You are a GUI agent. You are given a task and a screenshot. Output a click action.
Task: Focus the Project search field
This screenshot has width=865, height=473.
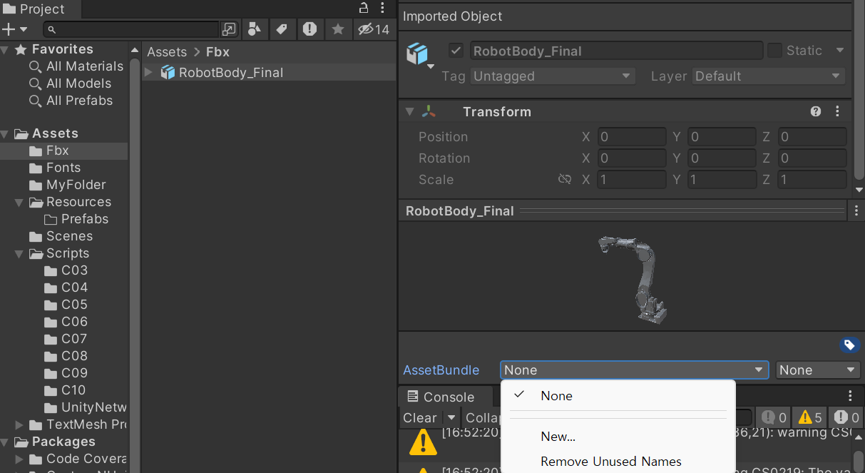point(130,29)
